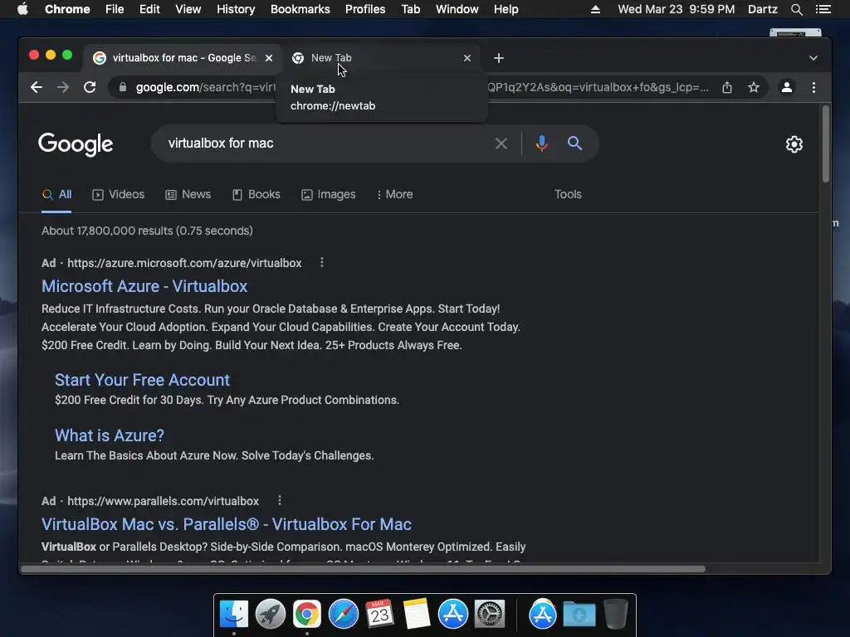850x637 pixels.
Task: Open the Apple menu
Action: [22, 9]
